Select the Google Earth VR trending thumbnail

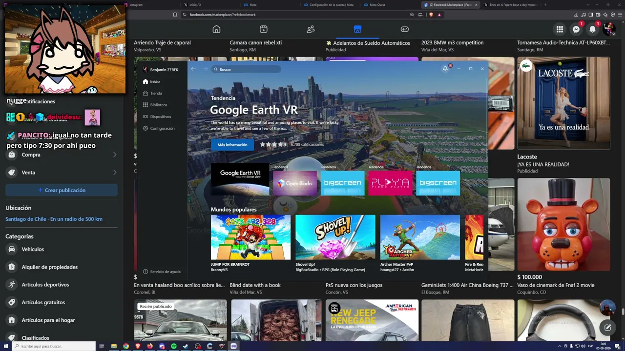(x=240, y=179)
